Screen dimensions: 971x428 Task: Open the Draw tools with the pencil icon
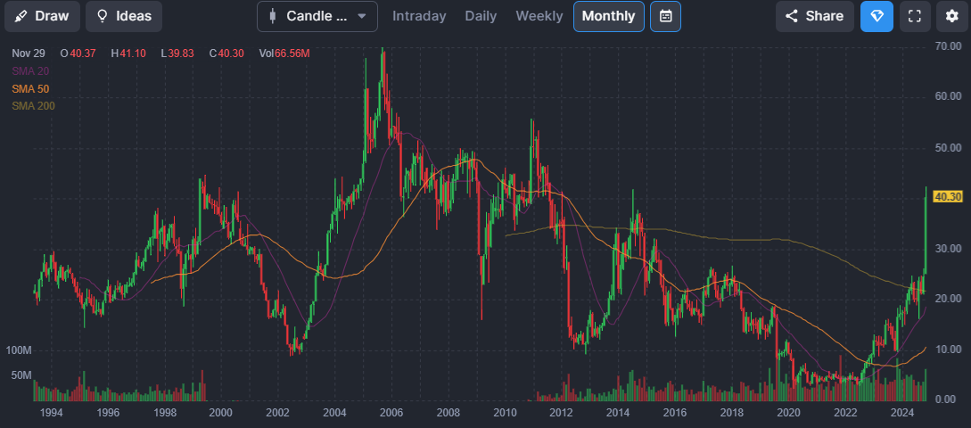click(x=21, y=16)
